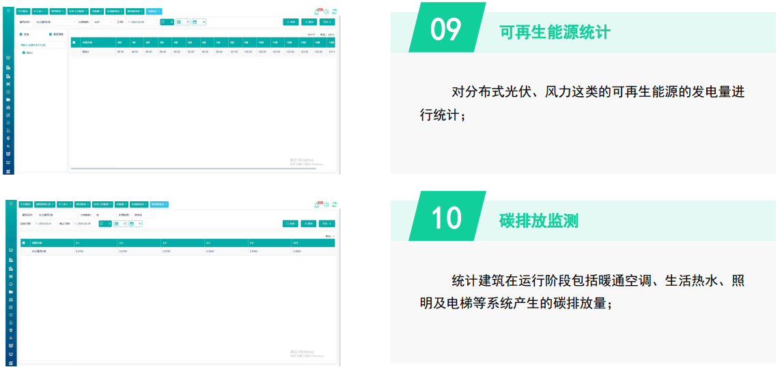Select the active light-blue tab in renewable energy screen
The height and width of the screenshot is (367, 780).
pos(154,12)
